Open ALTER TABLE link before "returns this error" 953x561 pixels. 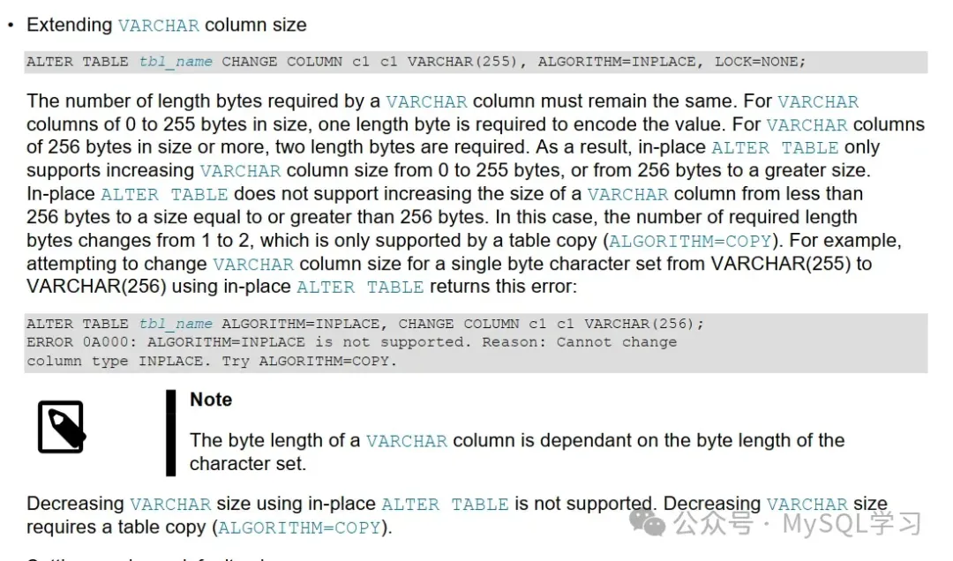[360, 287]
